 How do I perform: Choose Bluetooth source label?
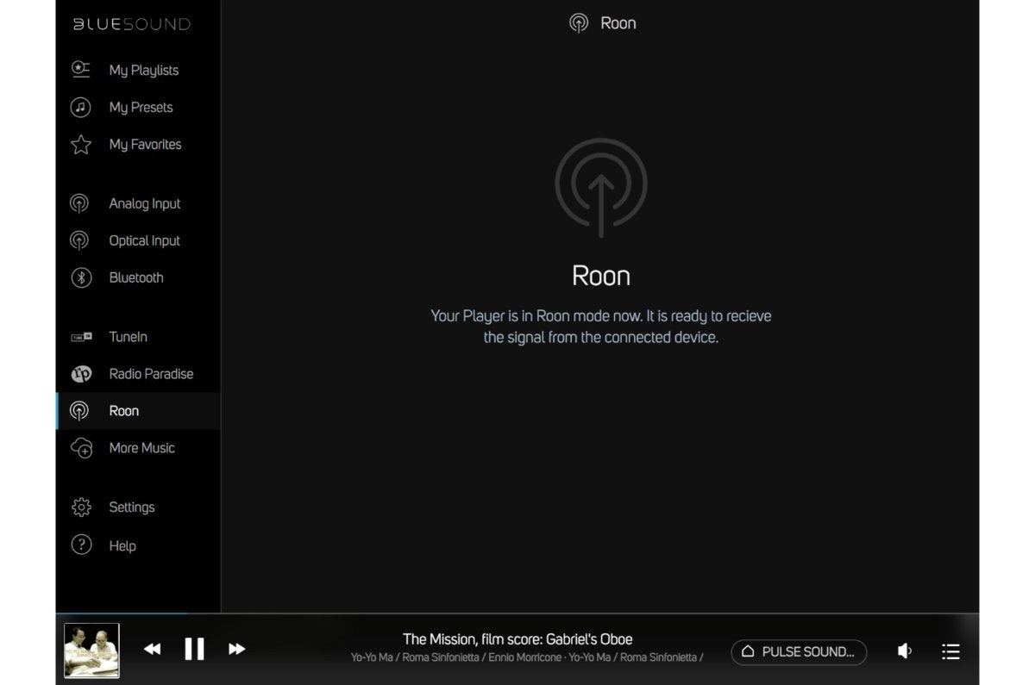(x=136, y=277)
